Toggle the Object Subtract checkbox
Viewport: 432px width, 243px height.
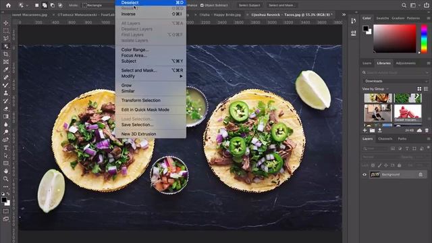click(x=202, y=5)
